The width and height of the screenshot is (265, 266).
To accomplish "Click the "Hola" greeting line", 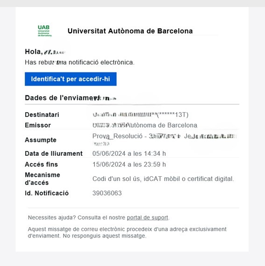I will [x=45, y=52].
